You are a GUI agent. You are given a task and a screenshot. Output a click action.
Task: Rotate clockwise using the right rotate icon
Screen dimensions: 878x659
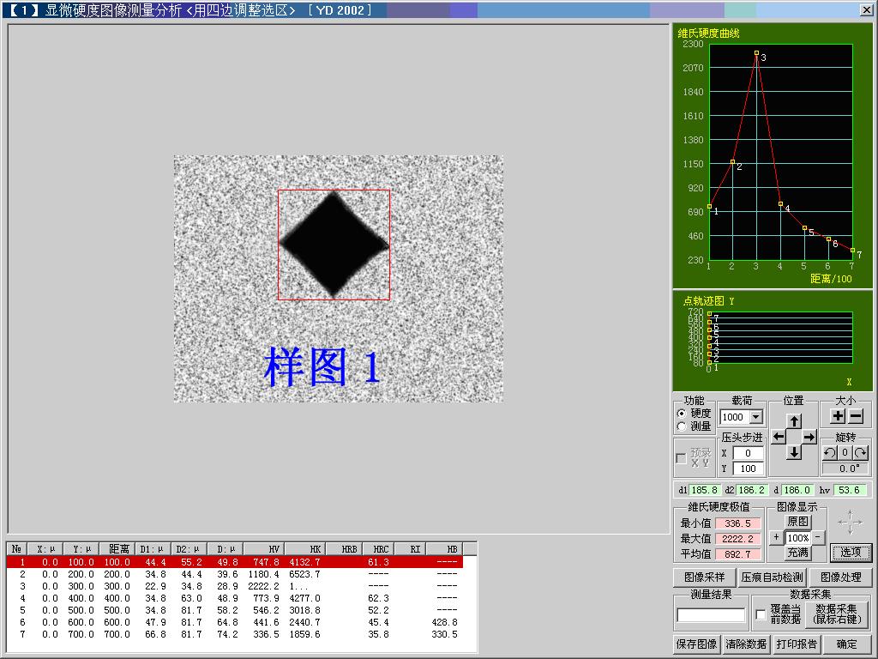pyautogui.click(x=860, y=453)
